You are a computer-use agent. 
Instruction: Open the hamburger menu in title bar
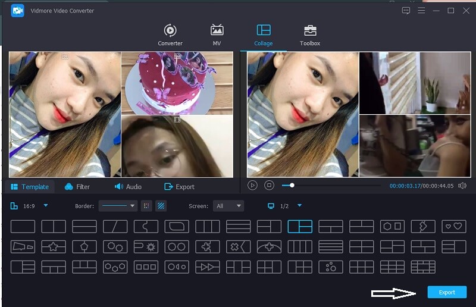coord(421,11)
